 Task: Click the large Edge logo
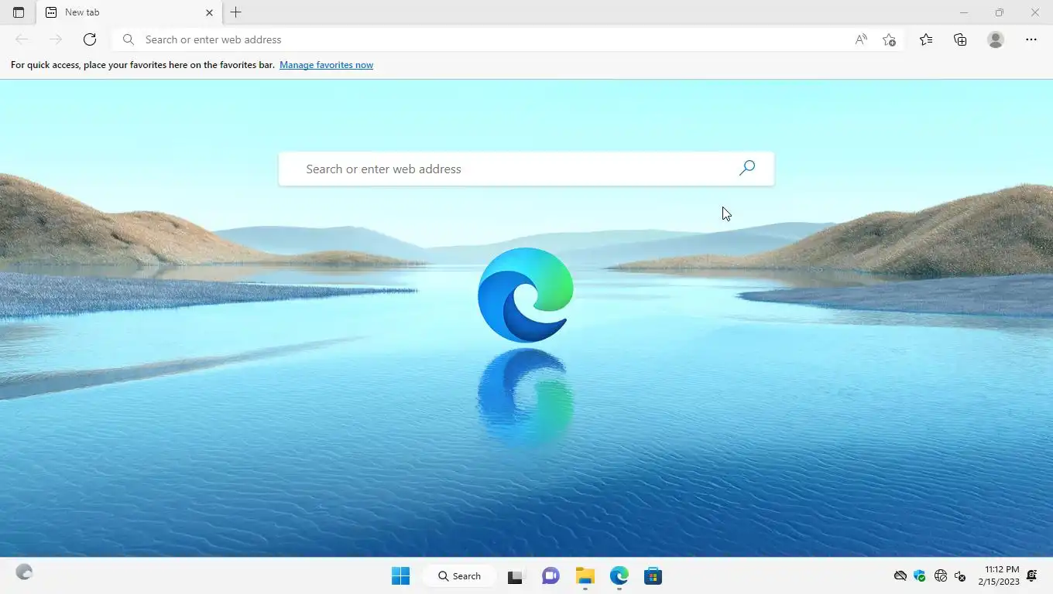click(x=526, y=295)
